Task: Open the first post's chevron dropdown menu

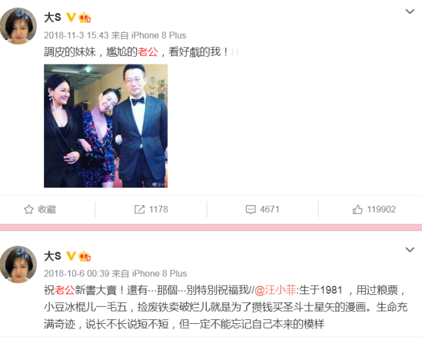Action: 409,12
